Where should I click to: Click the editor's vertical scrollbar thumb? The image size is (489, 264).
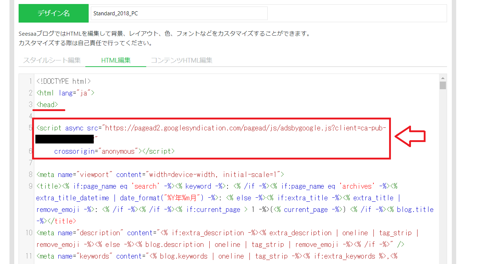pos(443,86)
